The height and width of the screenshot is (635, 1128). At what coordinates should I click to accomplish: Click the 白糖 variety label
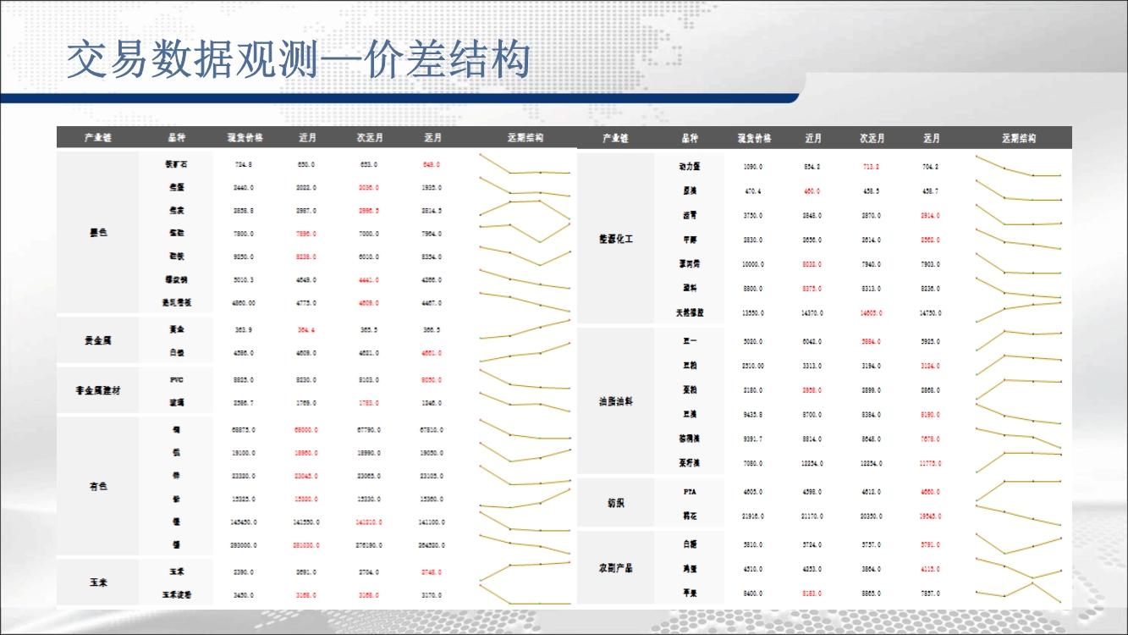pyautogui.click(x=690, y=544)
